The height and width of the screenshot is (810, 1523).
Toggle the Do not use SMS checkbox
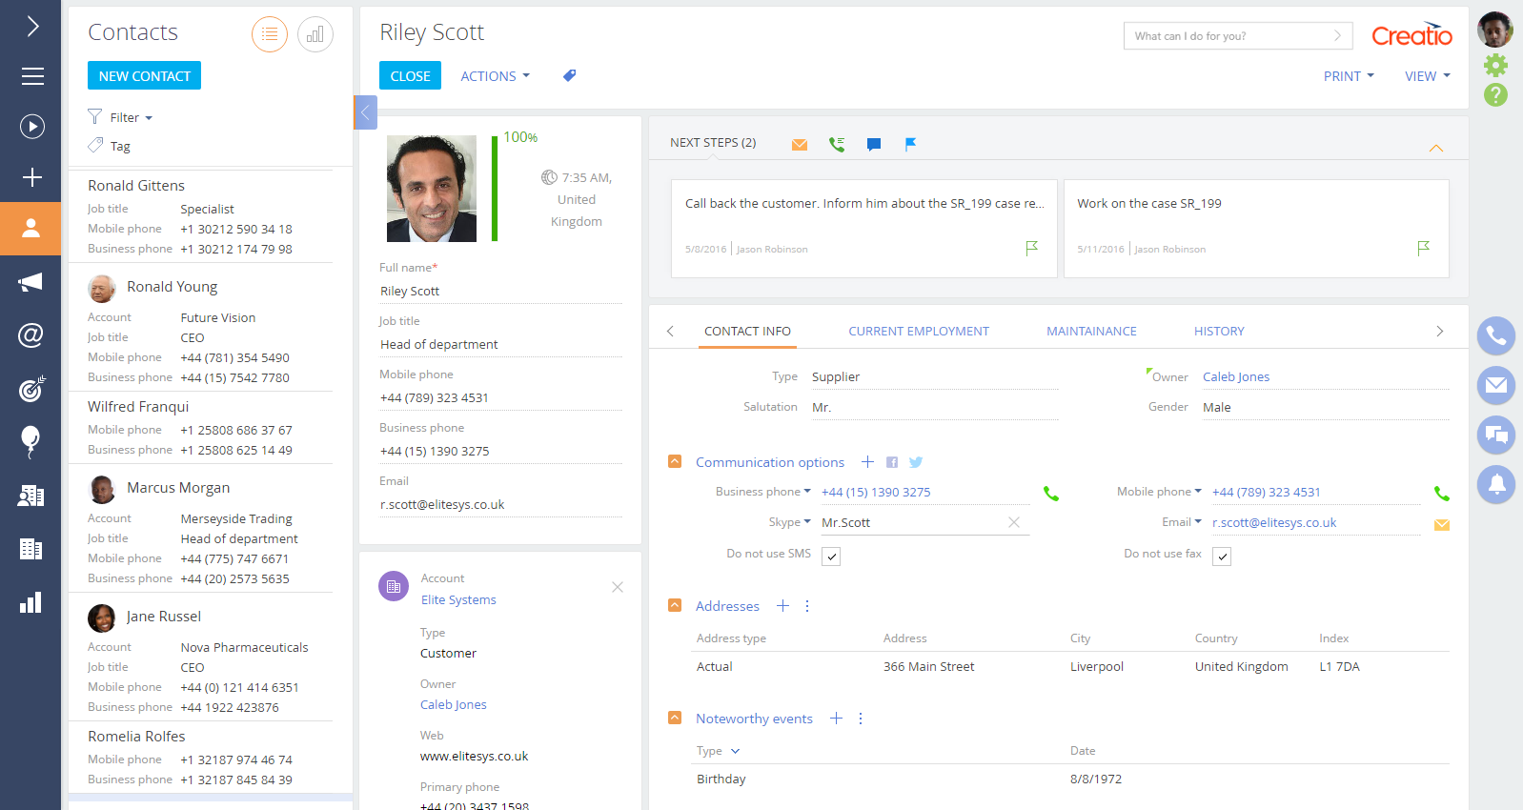point(831,557)
